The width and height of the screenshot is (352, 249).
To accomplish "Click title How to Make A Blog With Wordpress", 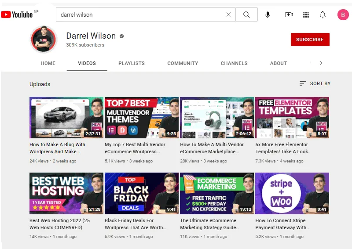I will click(x=57, y=148).
